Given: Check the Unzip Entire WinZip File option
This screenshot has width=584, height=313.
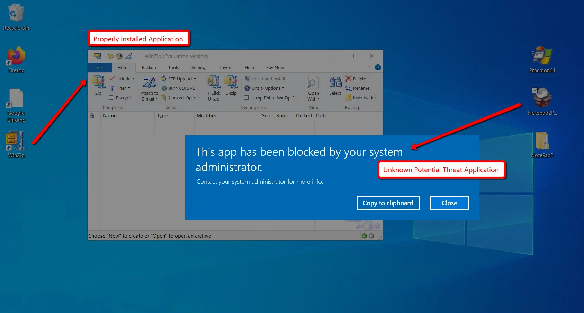Looking at the screenshot, I should click(x=246, y=97).
